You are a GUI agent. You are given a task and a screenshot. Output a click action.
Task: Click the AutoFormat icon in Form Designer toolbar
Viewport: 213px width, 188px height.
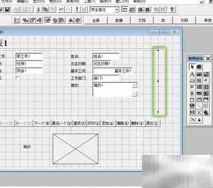point(78,20)
